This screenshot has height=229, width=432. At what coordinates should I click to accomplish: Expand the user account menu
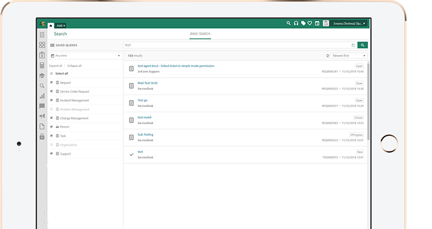[350, 24]
